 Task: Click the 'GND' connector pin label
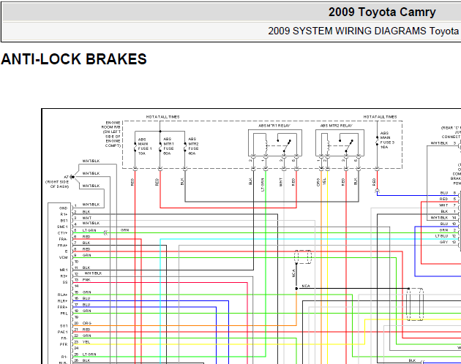63,208
